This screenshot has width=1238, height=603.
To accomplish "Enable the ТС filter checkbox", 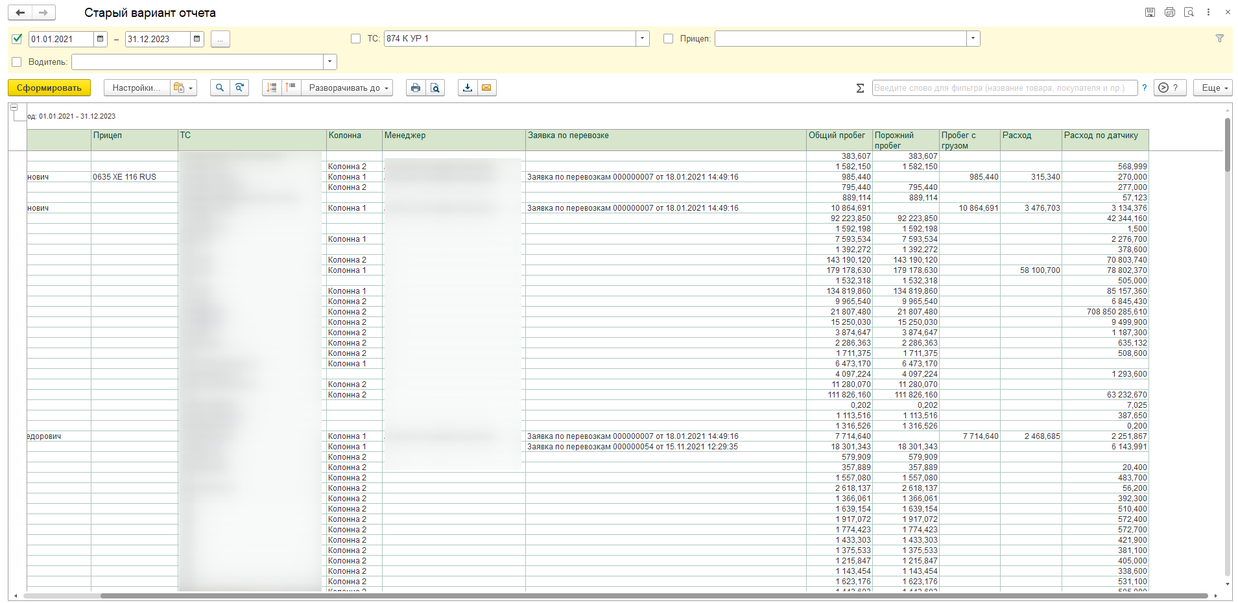I will coord(355,39).
